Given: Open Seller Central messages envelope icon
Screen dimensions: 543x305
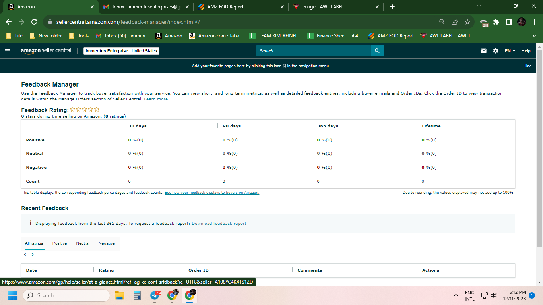Looking at the screenshot, I should [484, 51].
